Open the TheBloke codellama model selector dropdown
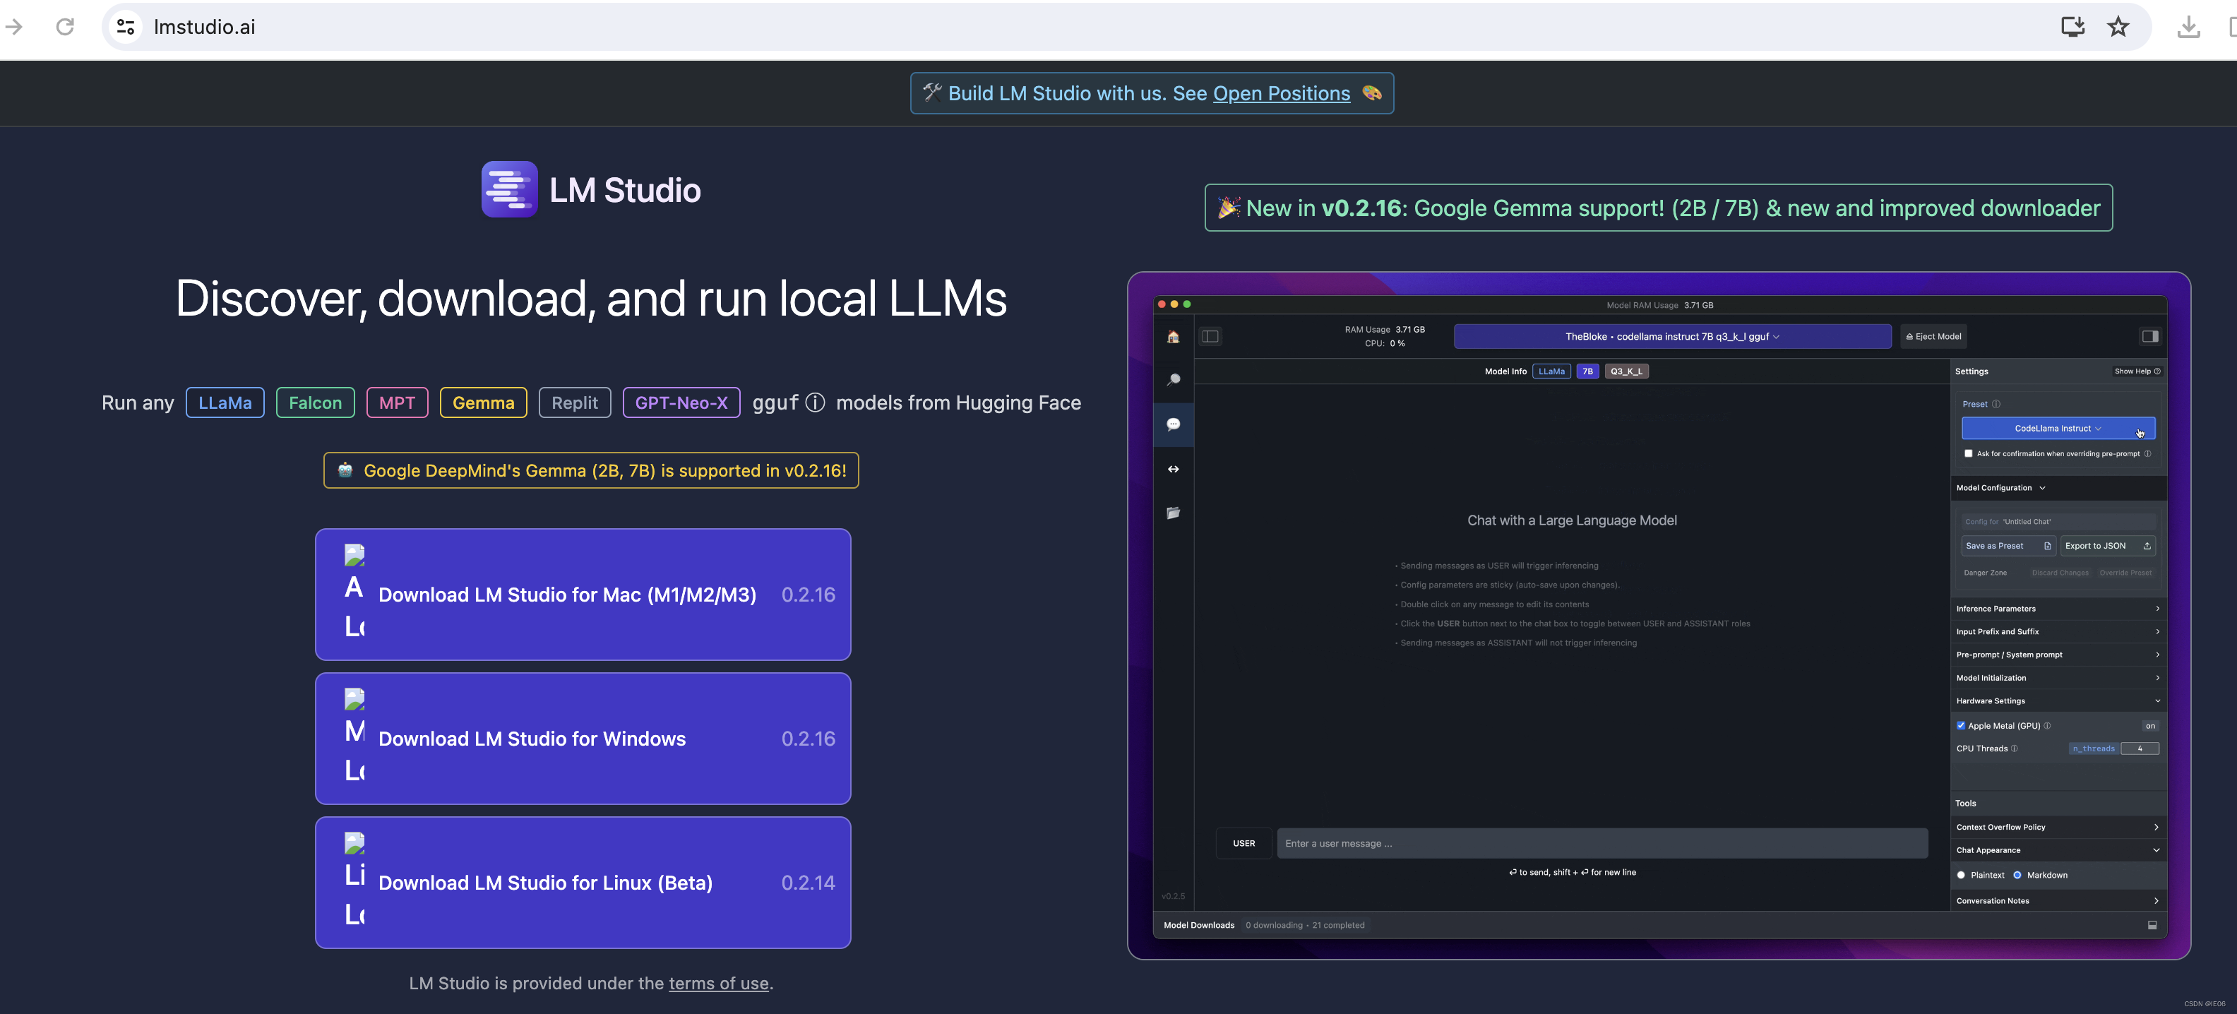 coord(1673,336)
